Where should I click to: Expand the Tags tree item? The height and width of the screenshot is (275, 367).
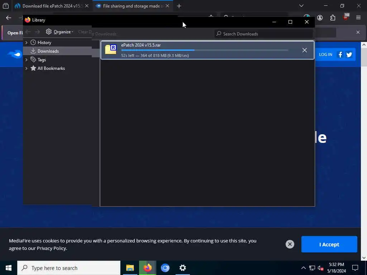coord(27,60)
